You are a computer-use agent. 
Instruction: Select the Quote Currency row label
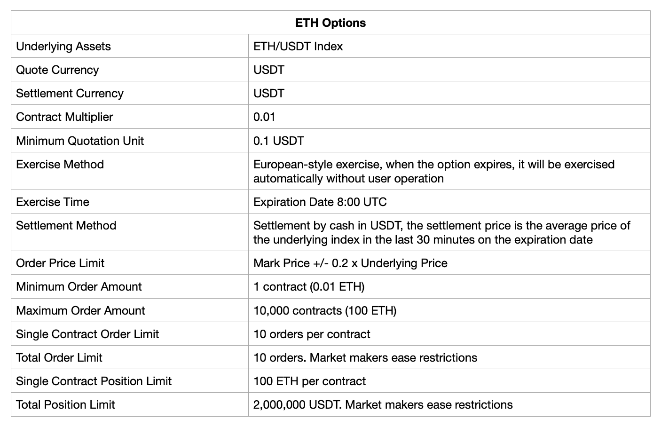coord(57,70)
